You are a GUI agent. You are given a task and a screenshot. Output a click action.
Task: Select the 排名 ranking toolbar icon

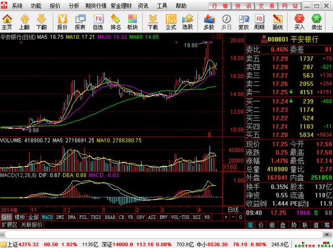coord(115,22)
